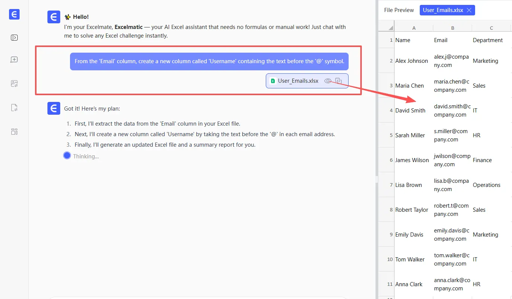
Task: Select column A header in the spreadsheet
Action: pos(414,28)
